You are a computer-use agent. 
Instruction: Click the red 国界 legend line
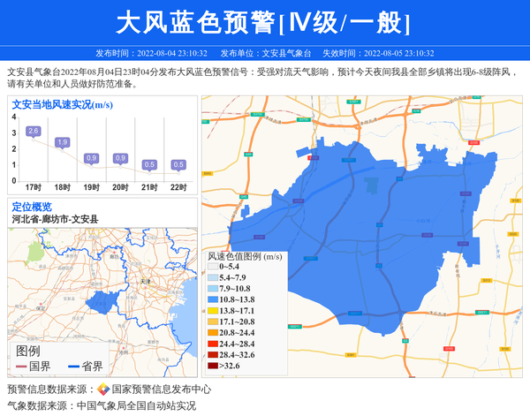(x=21, y=367)
